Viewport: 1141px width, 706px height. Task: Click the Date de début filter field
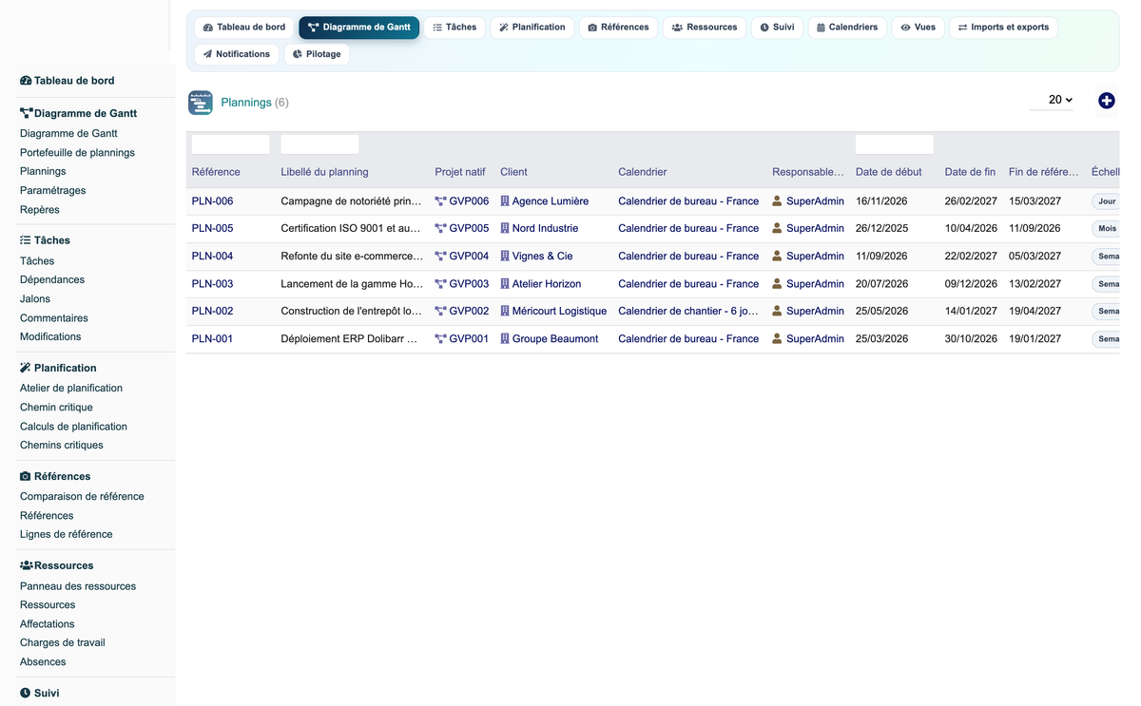point(895,144)
